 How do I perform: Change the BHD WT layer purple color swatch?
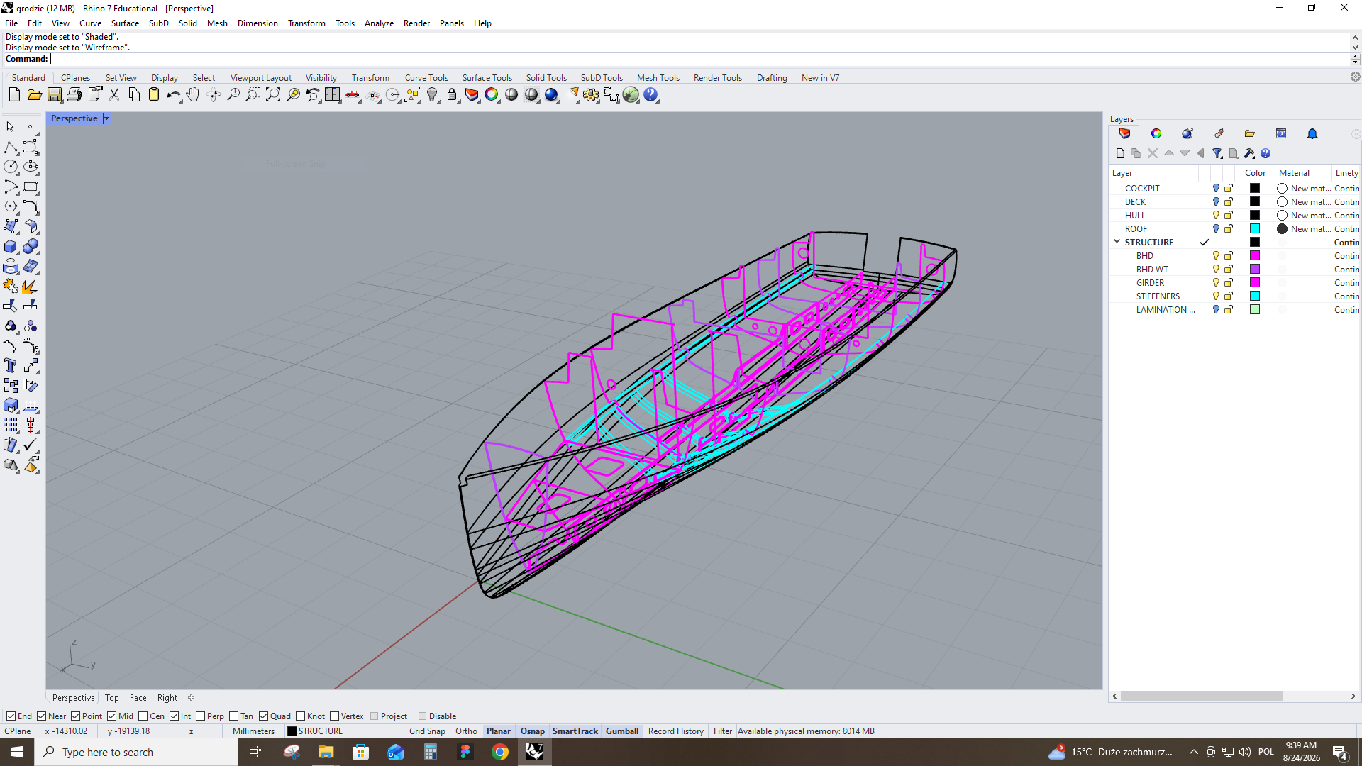(x=1254, y=270)
